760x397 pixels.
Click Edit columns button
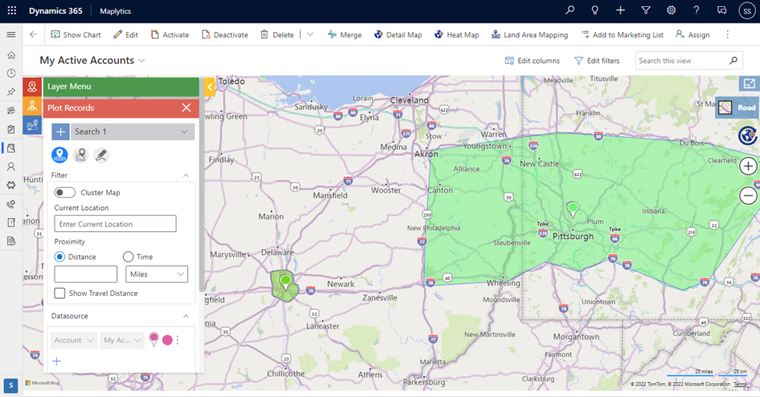pyautogui.click(x=532, y=61)
